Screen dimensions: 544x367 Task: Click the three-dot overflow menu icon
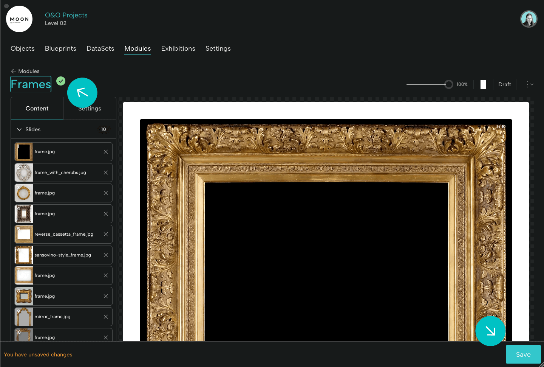[x=528, y=84]
